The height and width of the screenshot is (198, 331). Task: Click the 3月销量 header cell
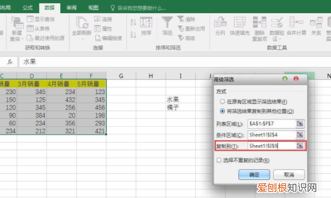tap(31, 84)
